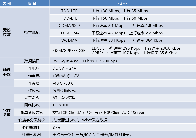Select the GSM/GPRS/EDGE cell
This screenshot has width=196, height=138.
point(69,50)
